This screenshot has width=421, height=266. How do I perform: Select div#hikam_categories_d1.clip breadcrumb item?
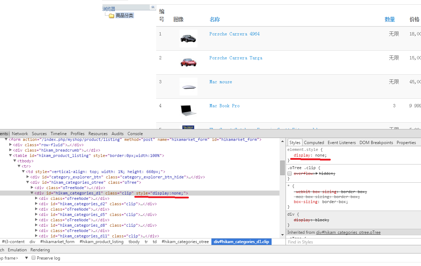pos(241,242)
